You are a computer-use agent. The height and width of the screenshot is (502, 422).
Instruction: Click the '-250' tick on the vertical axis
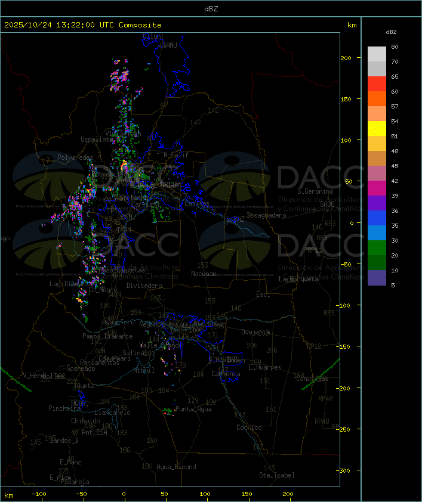[x=343, y=429]
